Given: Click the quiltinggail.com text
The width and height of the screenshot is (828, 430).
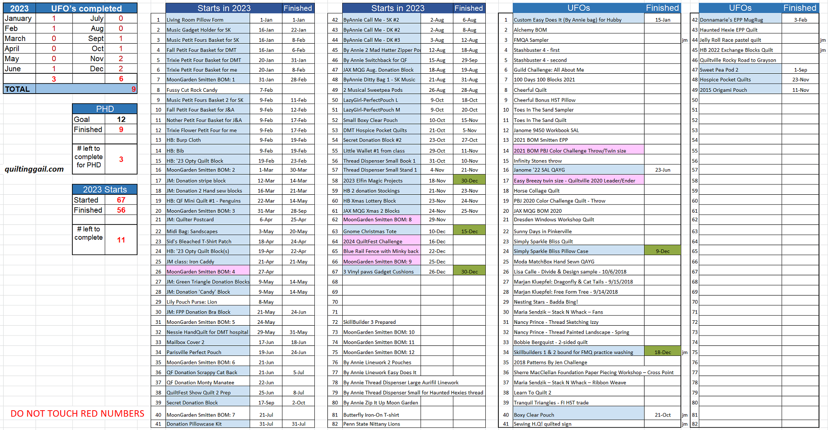Looking at the screenshot, I should tap(34, 169).
